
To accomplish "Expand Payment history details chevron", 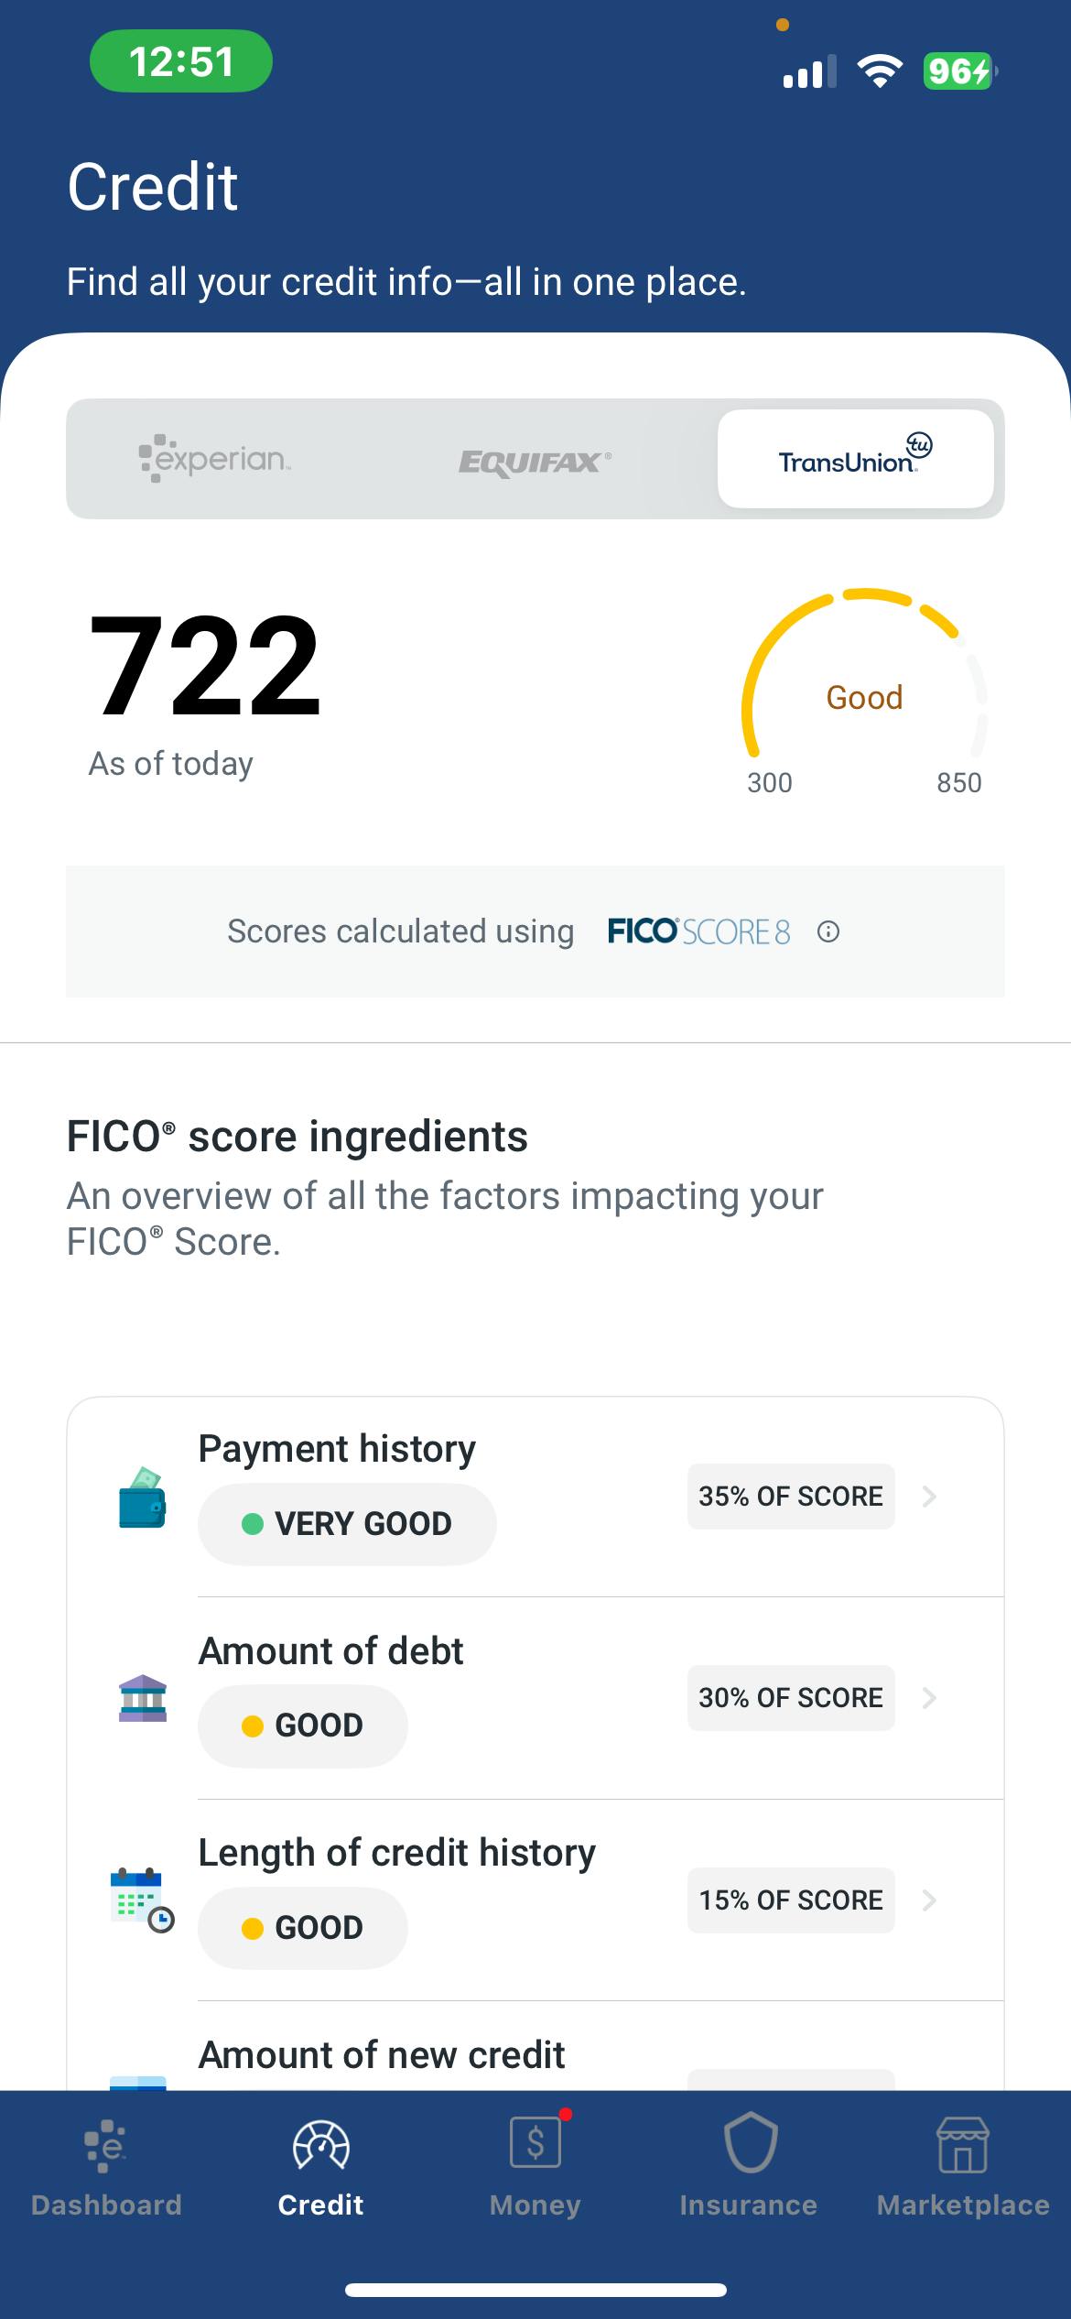I will tap(929, 1497).
